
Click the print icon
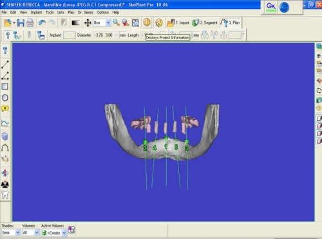click(x=30, y=22)
